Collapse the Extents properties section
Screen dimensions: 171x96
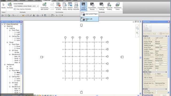pyautogui.click(x=166, y=89)
